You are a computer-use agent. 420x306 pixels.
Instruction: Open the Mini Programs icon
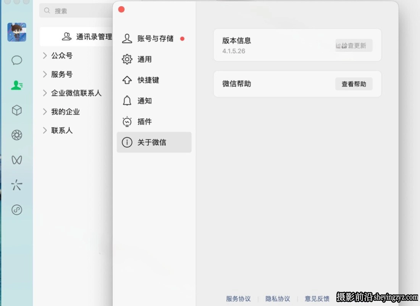click(x=16, y=209)
